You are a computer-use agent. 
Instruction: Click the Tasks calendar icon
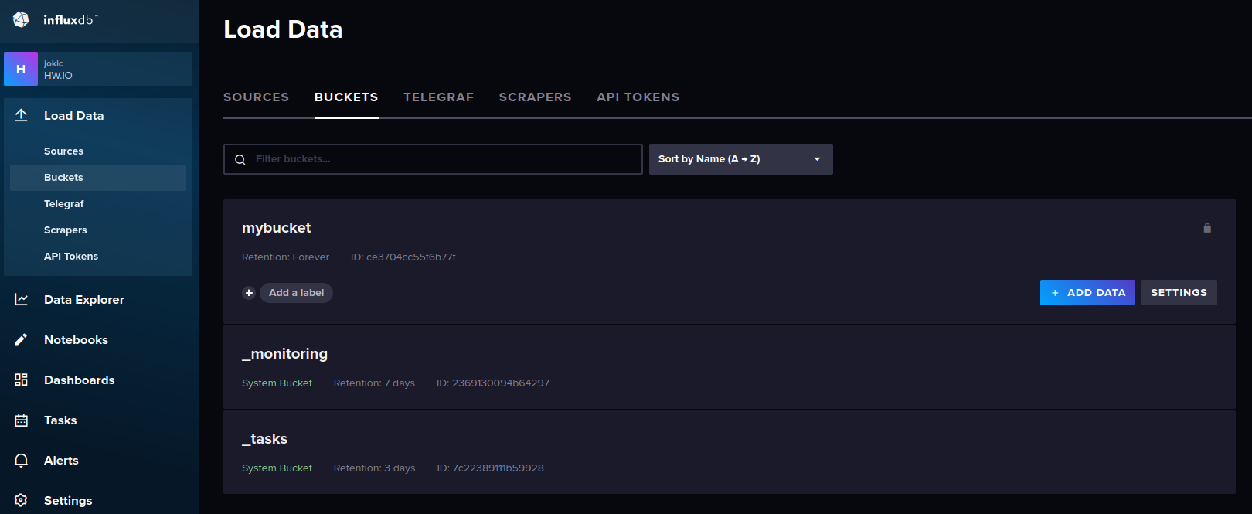(21, 420)
